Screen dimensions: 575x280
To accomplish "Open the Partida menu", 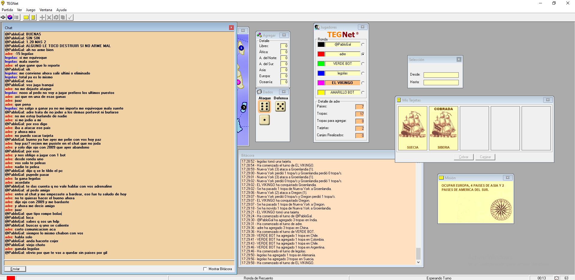I will pos(7,10).
